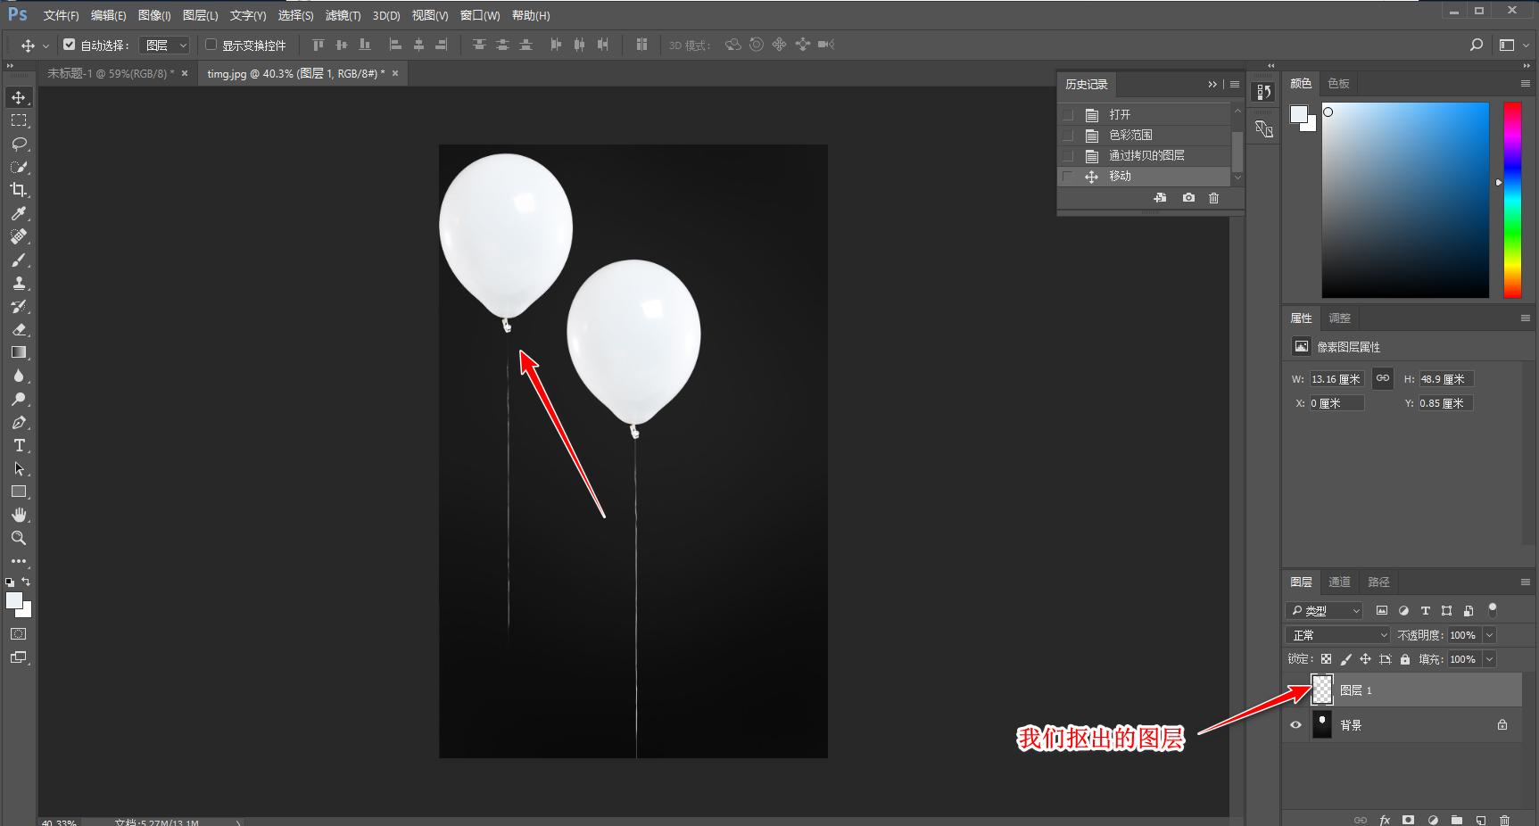Hide the 背景 layer visibility eye
Viewport: 1539px width, 826px height.
coord(1296,725)
